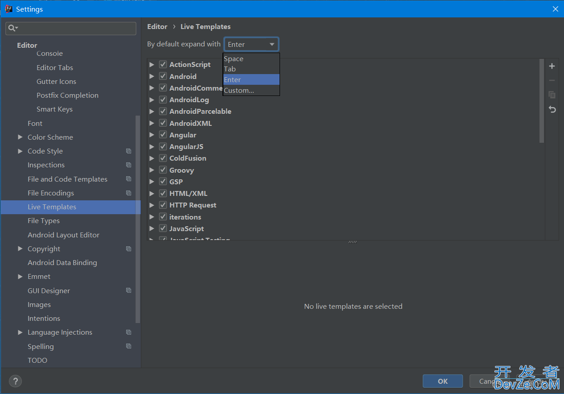Open Android Data Binding settings
This screenshot has height=394, width=564.
click(x=62, y=263)
